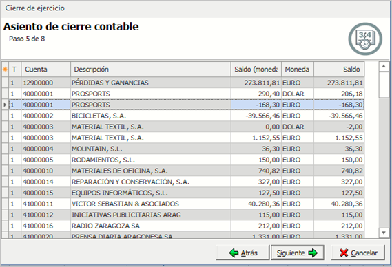Select MATERIAL TEXTIL row with 1.152,55
The width and height of the screenshot is (392, 267).
coord(183,138)
